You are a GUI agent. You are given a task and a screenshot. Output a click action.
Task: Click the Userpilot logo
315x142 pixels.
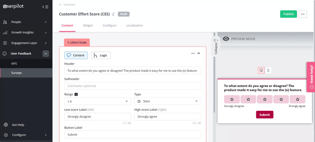13,6
